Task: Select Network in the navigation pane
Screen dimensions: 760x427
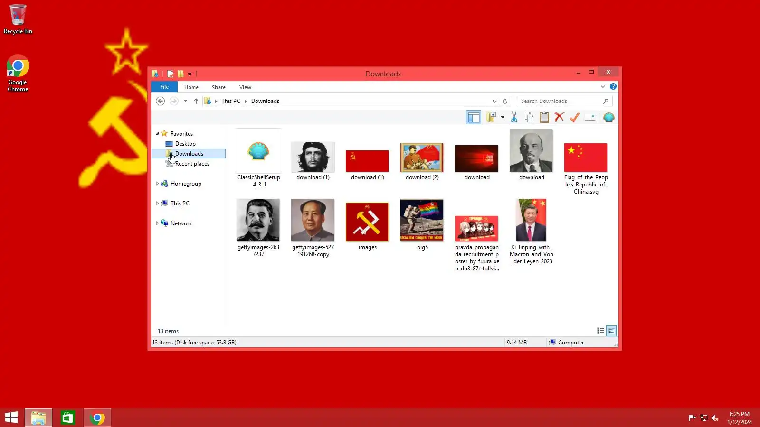Action: pyautogui.click(x=181, y=223)
